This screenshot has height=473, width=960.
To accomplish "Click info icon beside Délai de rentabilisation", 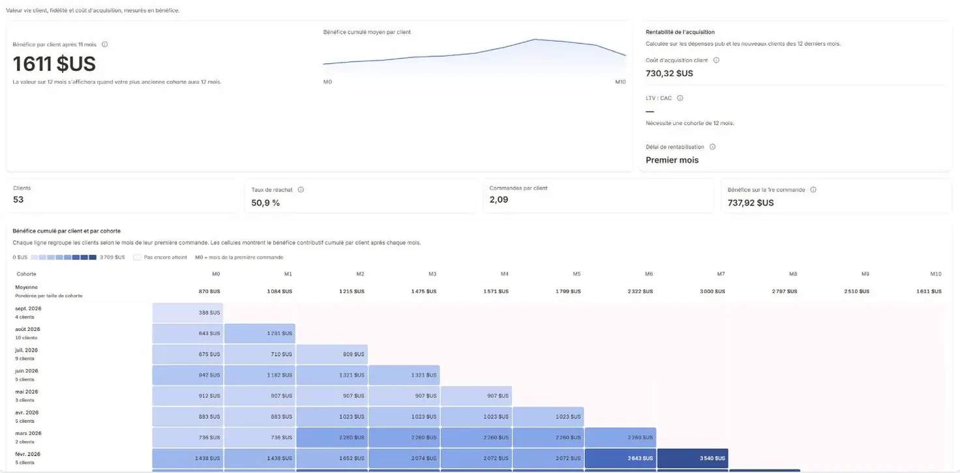I will tap(712, 147).
